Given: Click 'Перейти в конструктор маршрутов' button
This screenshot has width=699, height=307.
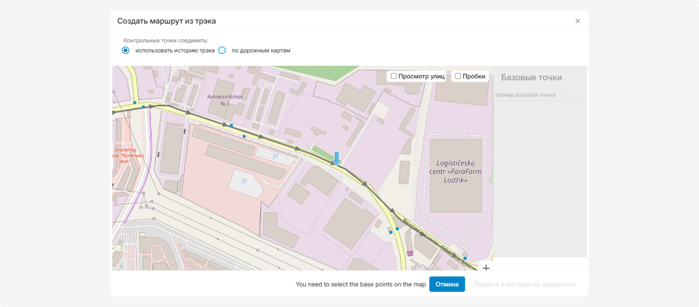Looking at the screenshot, I should pos(524,284).
